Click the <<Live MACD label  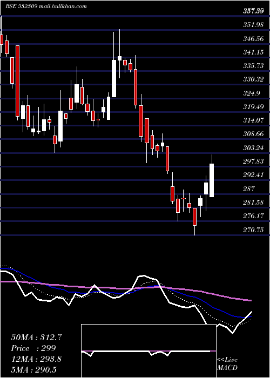tap(227, 364)
